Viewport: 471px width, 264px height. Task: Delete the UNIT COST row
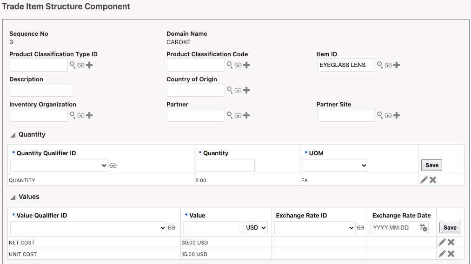pos(451,254)
